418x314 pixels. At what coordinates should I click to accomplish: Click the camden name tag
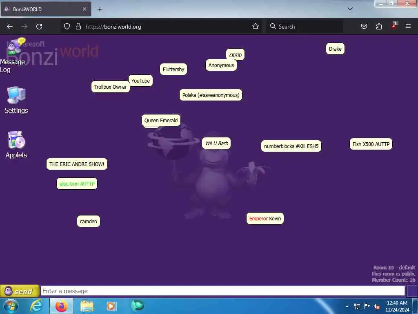(x=88, y=221)
